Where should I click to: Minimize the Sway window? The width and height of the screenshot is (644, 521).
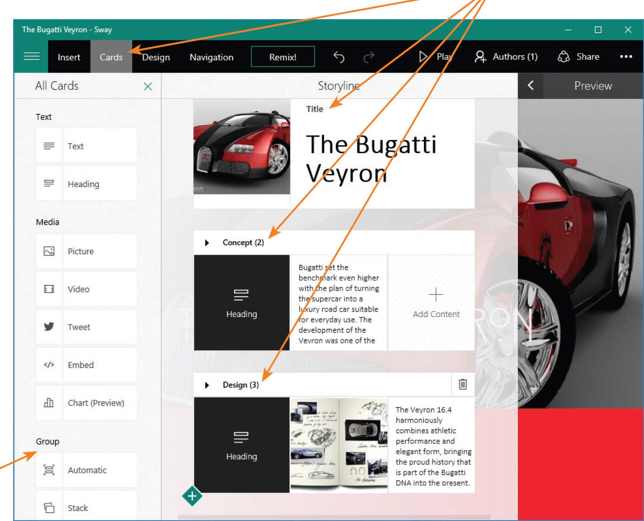(568, 30)
